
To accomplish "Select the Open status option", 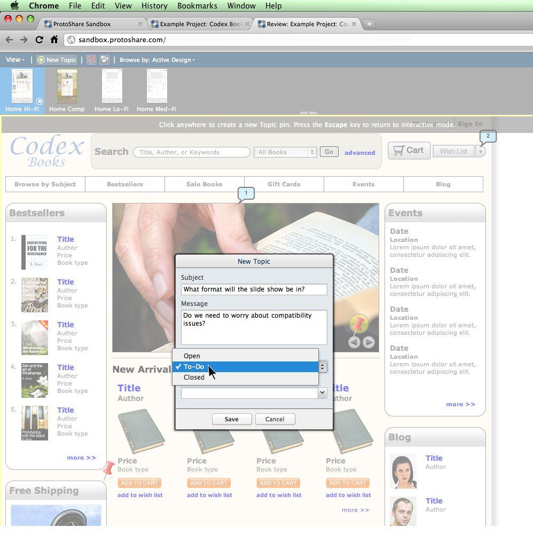I will [x=192, y=356].
